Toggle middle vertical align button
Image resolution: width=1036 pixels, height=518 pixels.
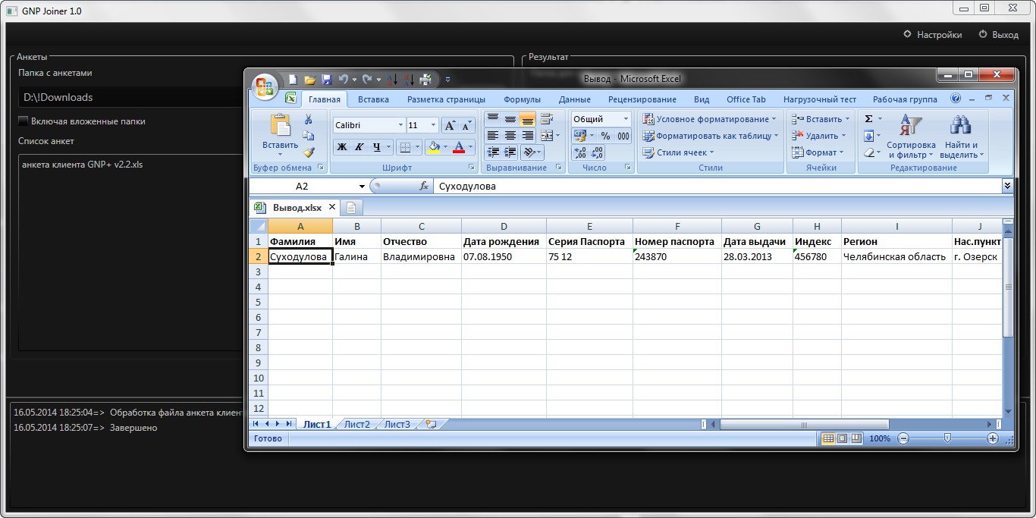[x=510, y=119]
